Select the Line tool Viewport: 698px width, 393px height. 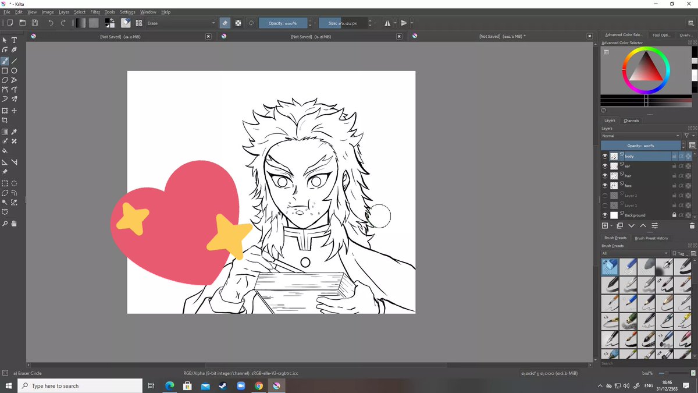15,61
